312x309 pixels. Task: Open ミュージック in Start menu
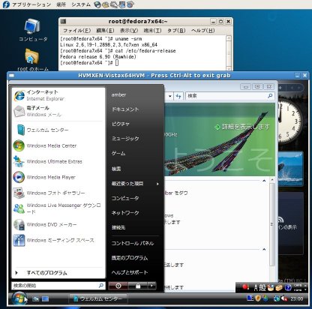pyautogui.click(x=125, y=139)
